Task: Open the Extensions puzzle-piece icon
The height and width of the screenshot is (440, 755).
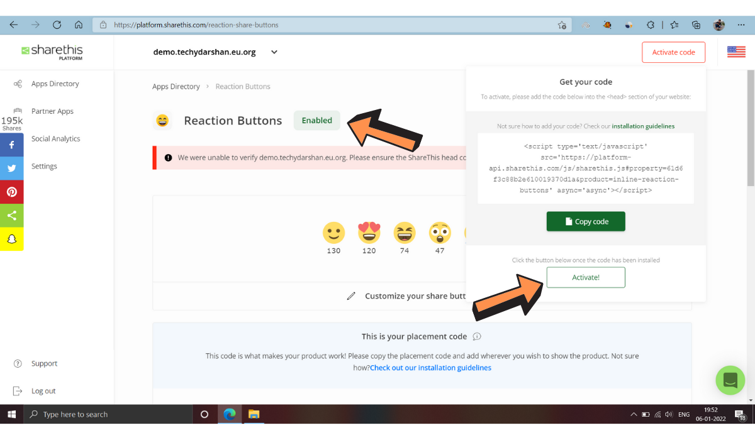Action: click(x=651, y=25)
